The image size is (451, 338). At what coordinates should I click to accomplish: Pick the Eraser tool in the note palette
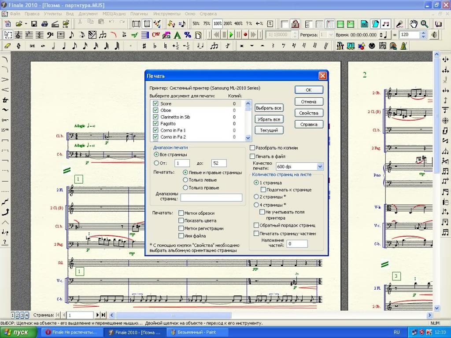(7, 46)
